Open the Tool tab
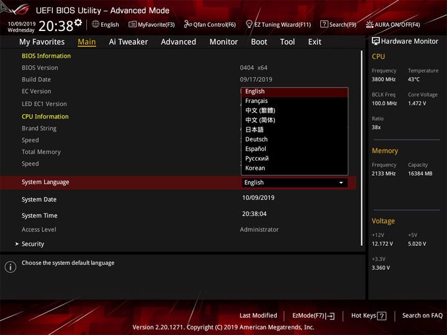The width and height of the screenshot is (447, 335). pos(287,42)
